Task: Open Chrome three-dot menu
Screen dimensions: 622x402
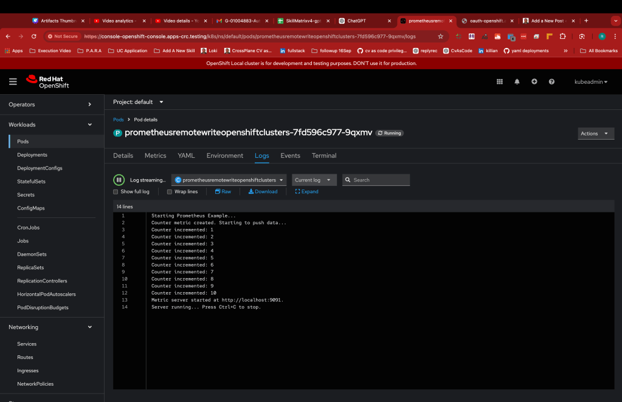Action: [615, 36]
